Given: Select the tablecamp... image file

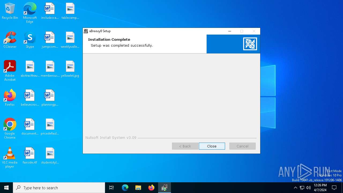Looking at the screenshot, I should (70, 11).
